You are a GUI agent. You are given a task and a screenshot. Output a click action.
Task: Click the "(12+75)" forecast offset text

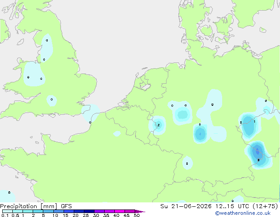click(x=265, y=206)
